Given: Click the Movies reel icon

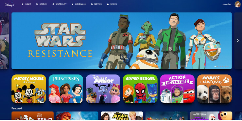Looking at the screenshot, I should [92, 4].
